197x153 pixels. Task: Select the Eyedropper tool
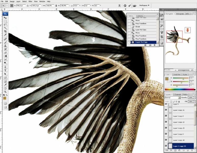(5, 85)
